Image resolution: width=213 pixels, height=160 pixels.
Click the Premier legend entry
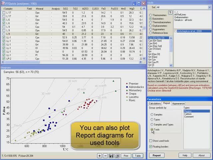coord(132,84)
